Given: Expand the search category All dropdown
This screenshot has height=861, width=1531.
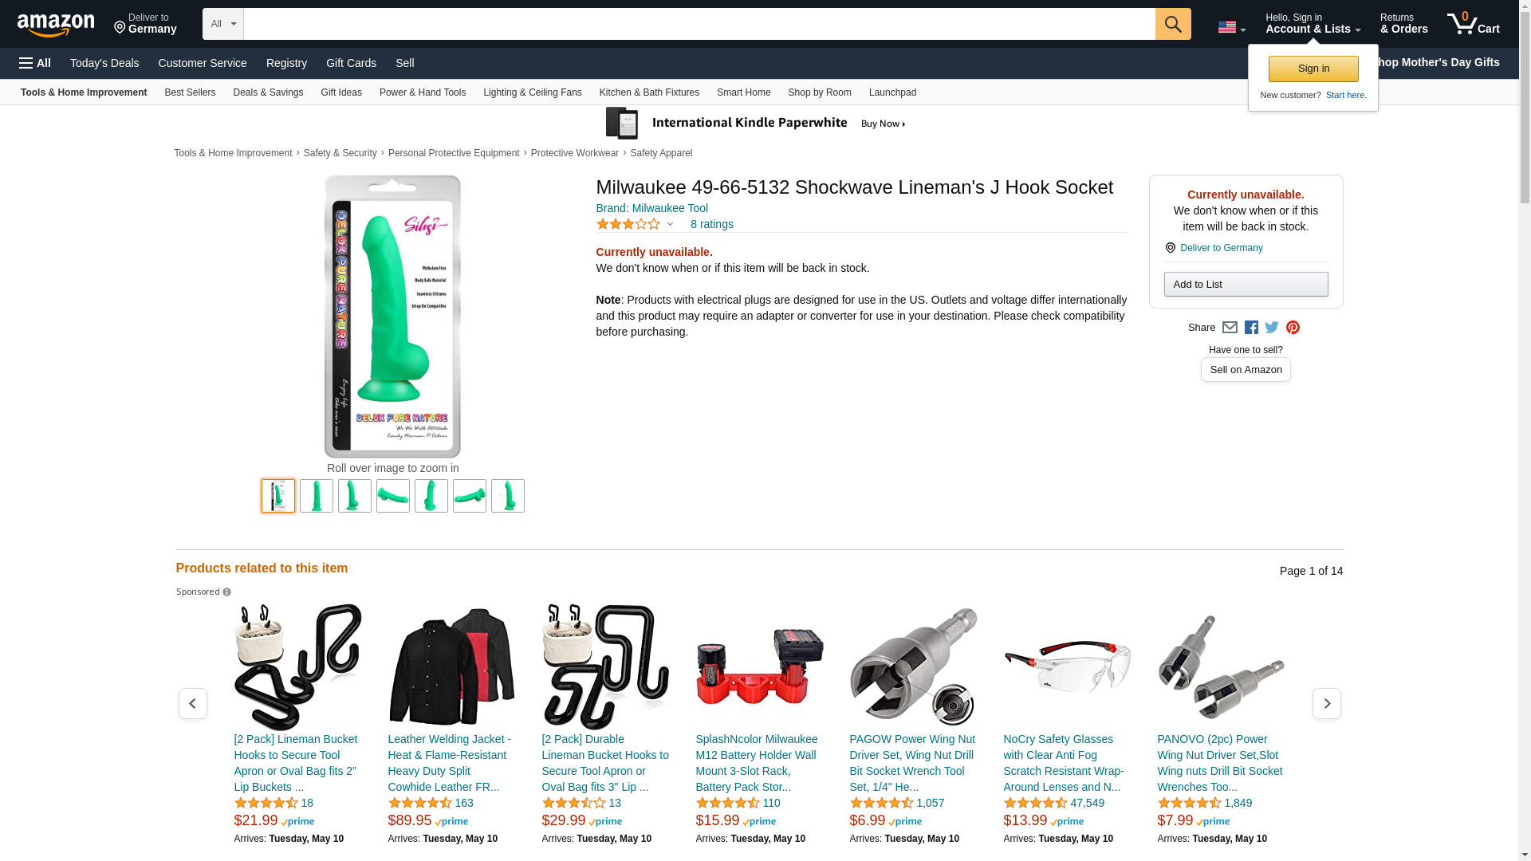Looking at the screenshot, I should (x=222, y=24).
